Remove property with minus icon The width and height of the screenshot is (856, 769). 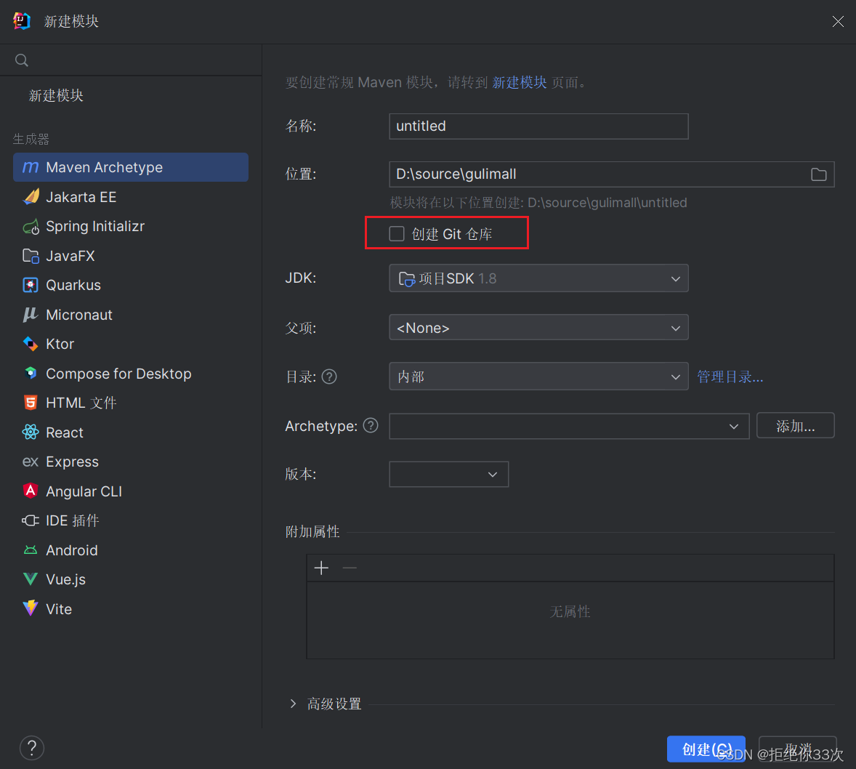[x=350, y=568]
